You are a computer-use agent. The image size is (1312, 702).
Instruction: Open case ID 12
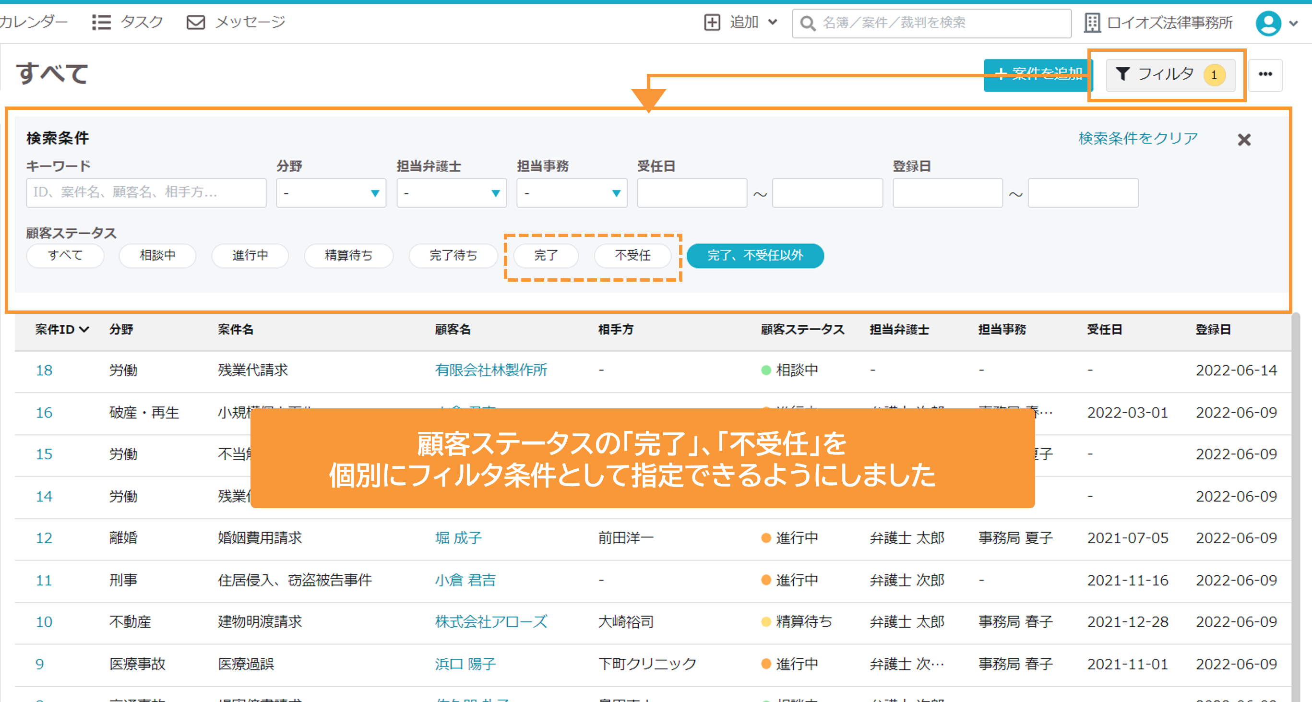[44, 538]
